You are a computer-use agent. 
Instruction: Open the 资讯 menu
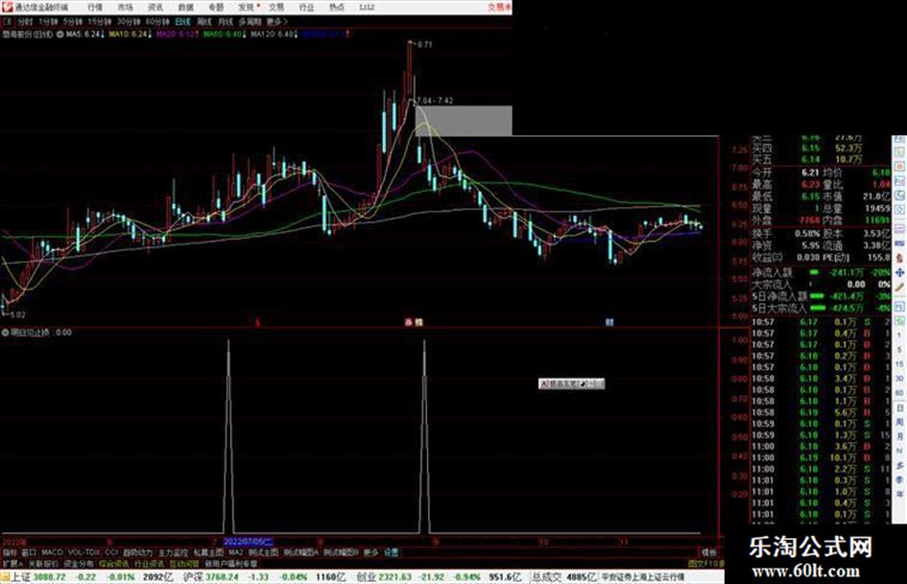[155, 8]
